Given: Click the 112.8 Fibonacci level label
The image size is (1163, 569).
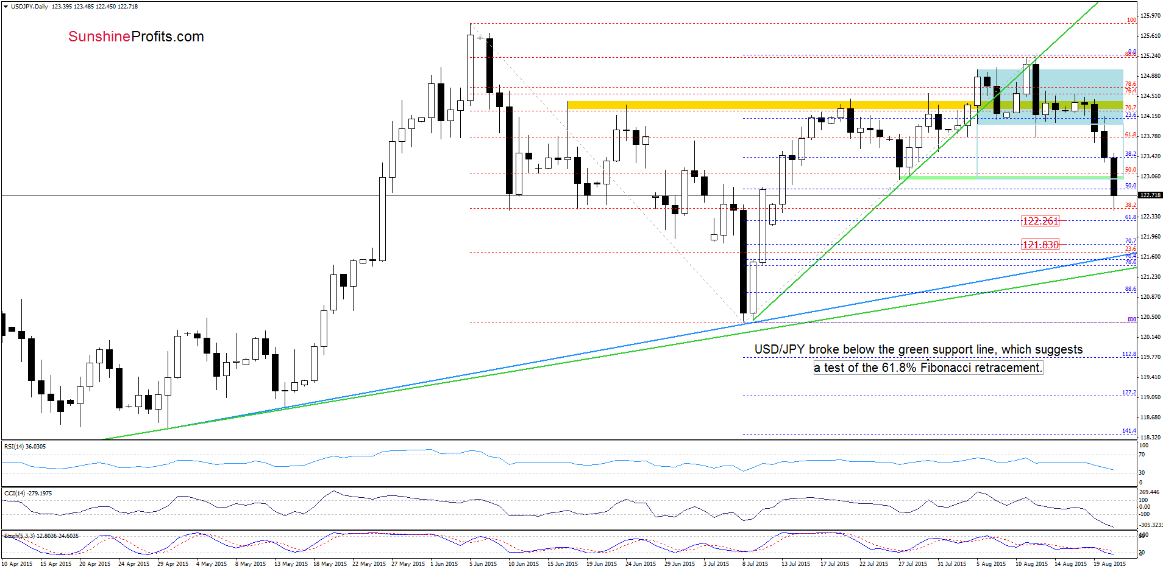Looking at the screenshot, I should pyautogui.click(x=1129, y=354).
